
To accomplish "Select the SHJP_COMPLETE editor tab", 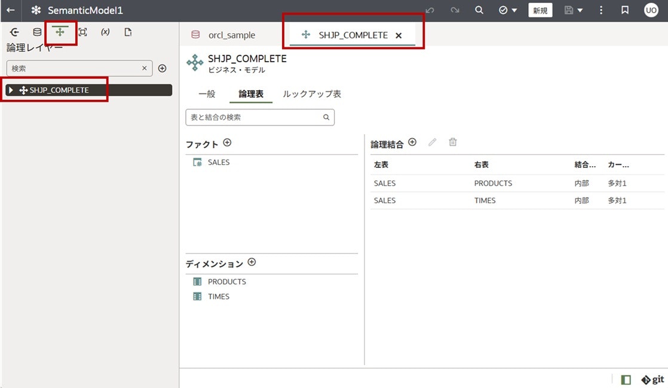I will point(353,35).
